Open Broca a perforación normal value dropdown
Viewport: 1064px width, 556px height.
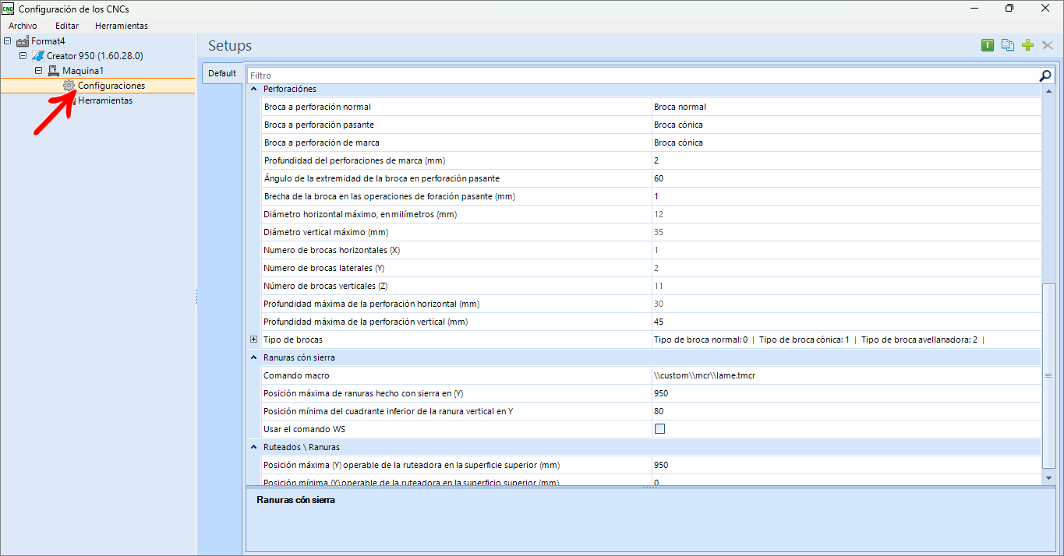(846, 107)
